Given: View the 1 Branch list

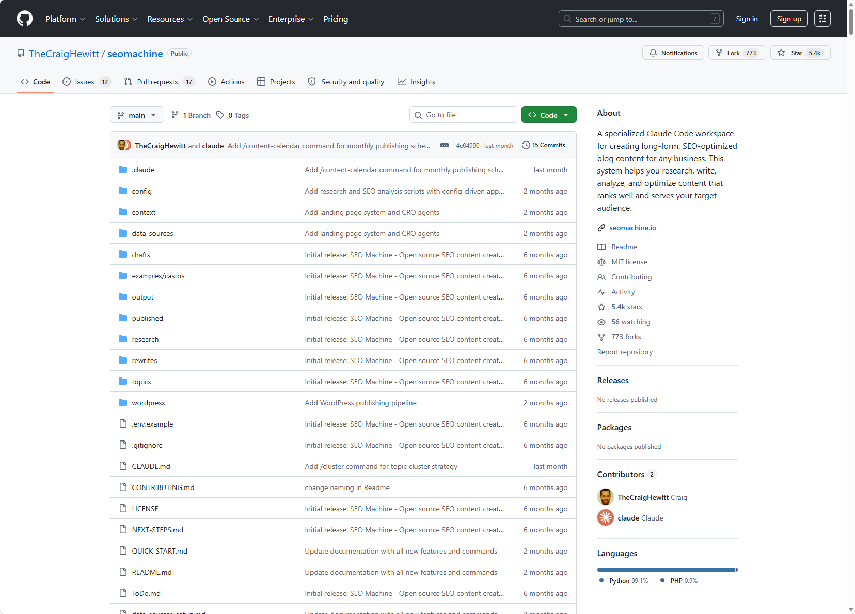Looking at the screenshot, I should (191, 115).
